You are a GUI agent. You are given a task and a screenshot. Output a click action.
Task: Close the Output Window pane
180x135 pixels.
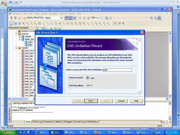tap(10, 104)
